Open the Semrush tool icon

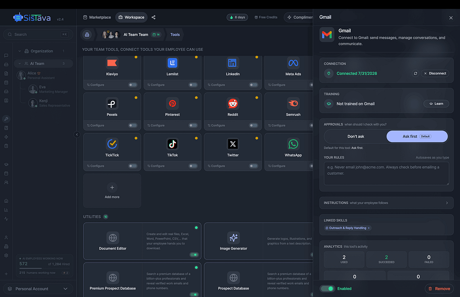[293, 103]
